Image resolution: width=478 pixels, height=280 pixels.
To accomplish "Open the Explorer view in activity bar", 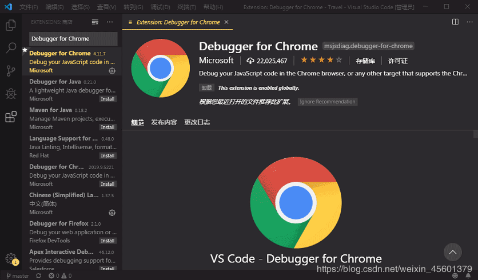I will coord(10,25).
